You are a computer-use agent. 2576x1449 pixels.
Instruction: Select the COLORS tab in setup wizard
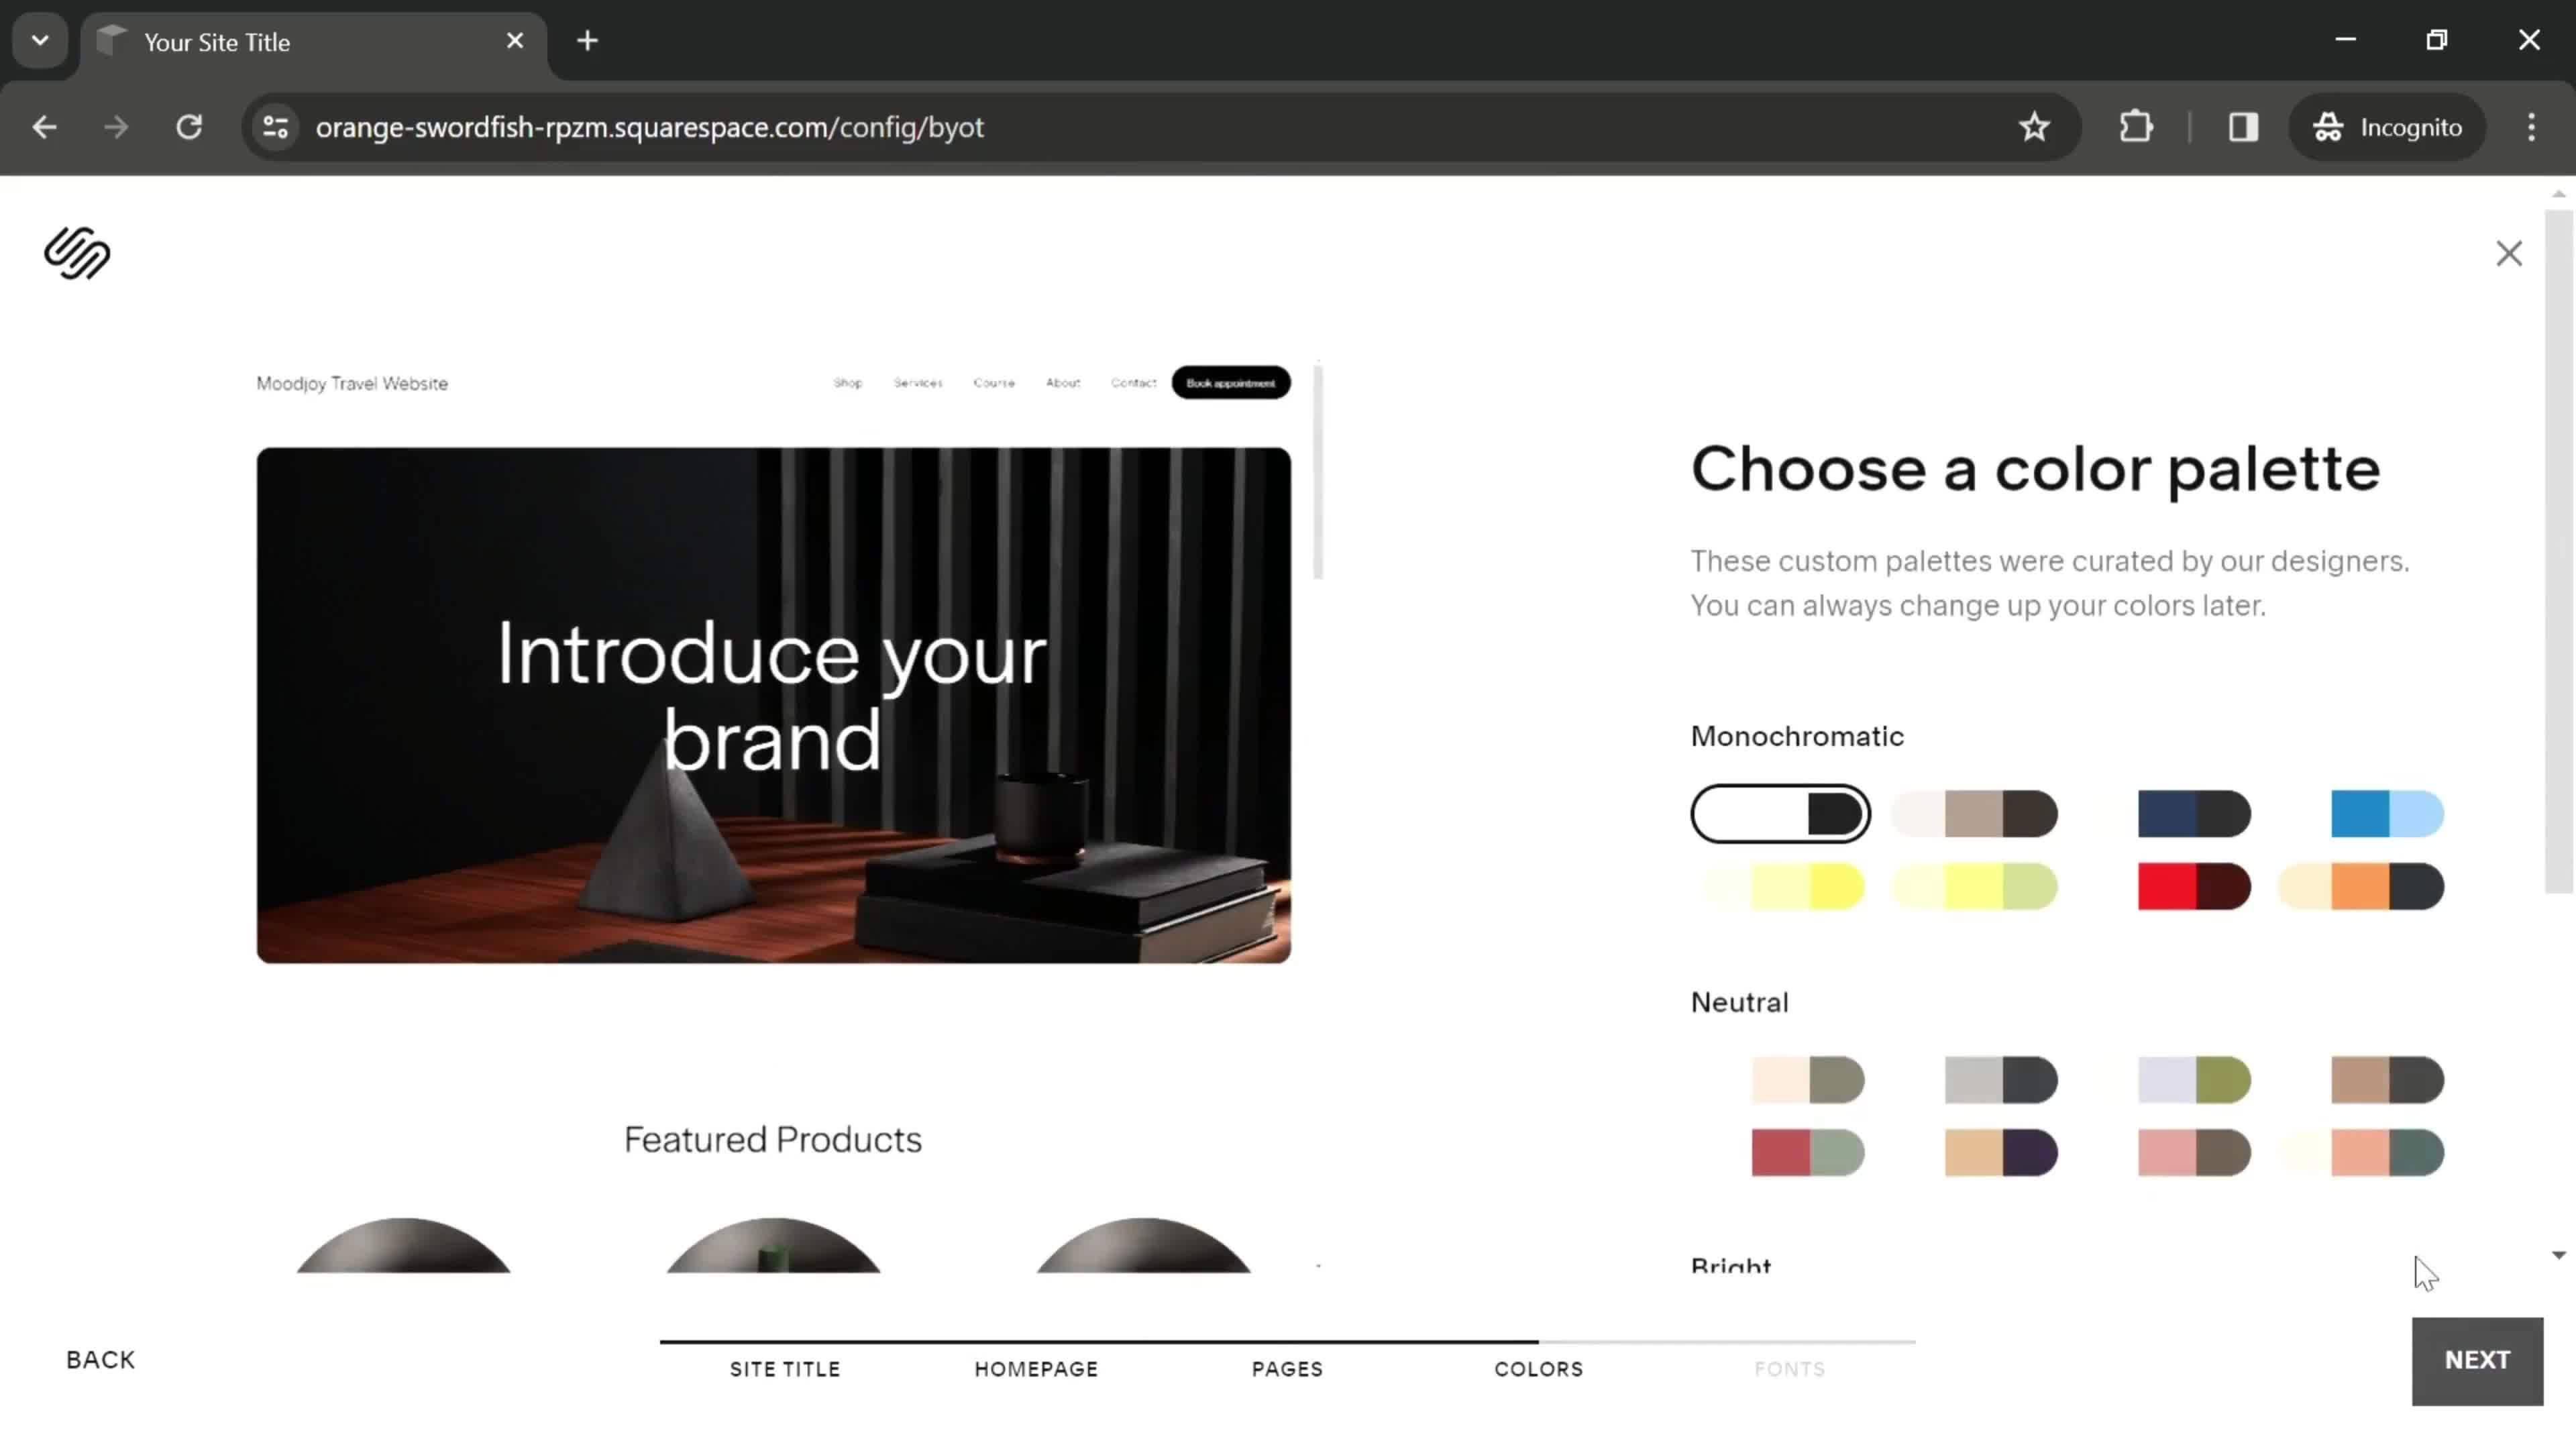click(1538, 1368)
